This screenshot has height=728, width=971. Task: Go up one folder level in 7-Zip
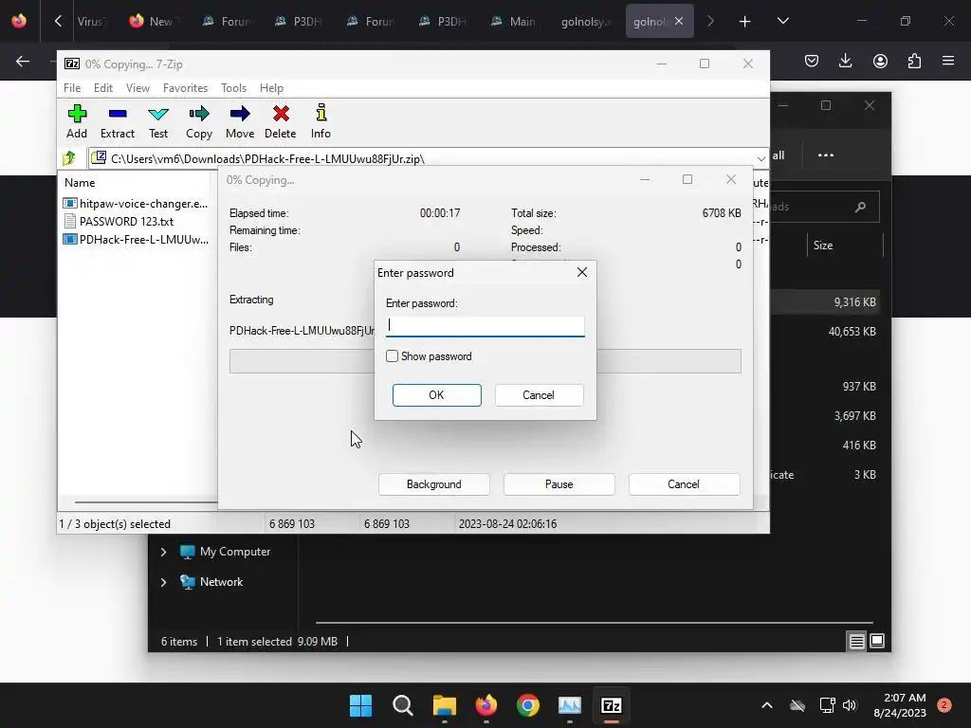69,158
